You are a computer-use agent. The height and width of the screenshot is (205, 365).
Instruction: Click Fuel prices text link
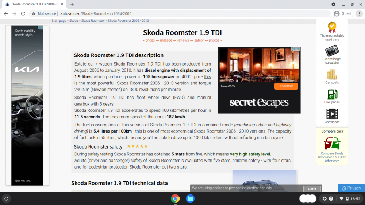tap(332, 102)
